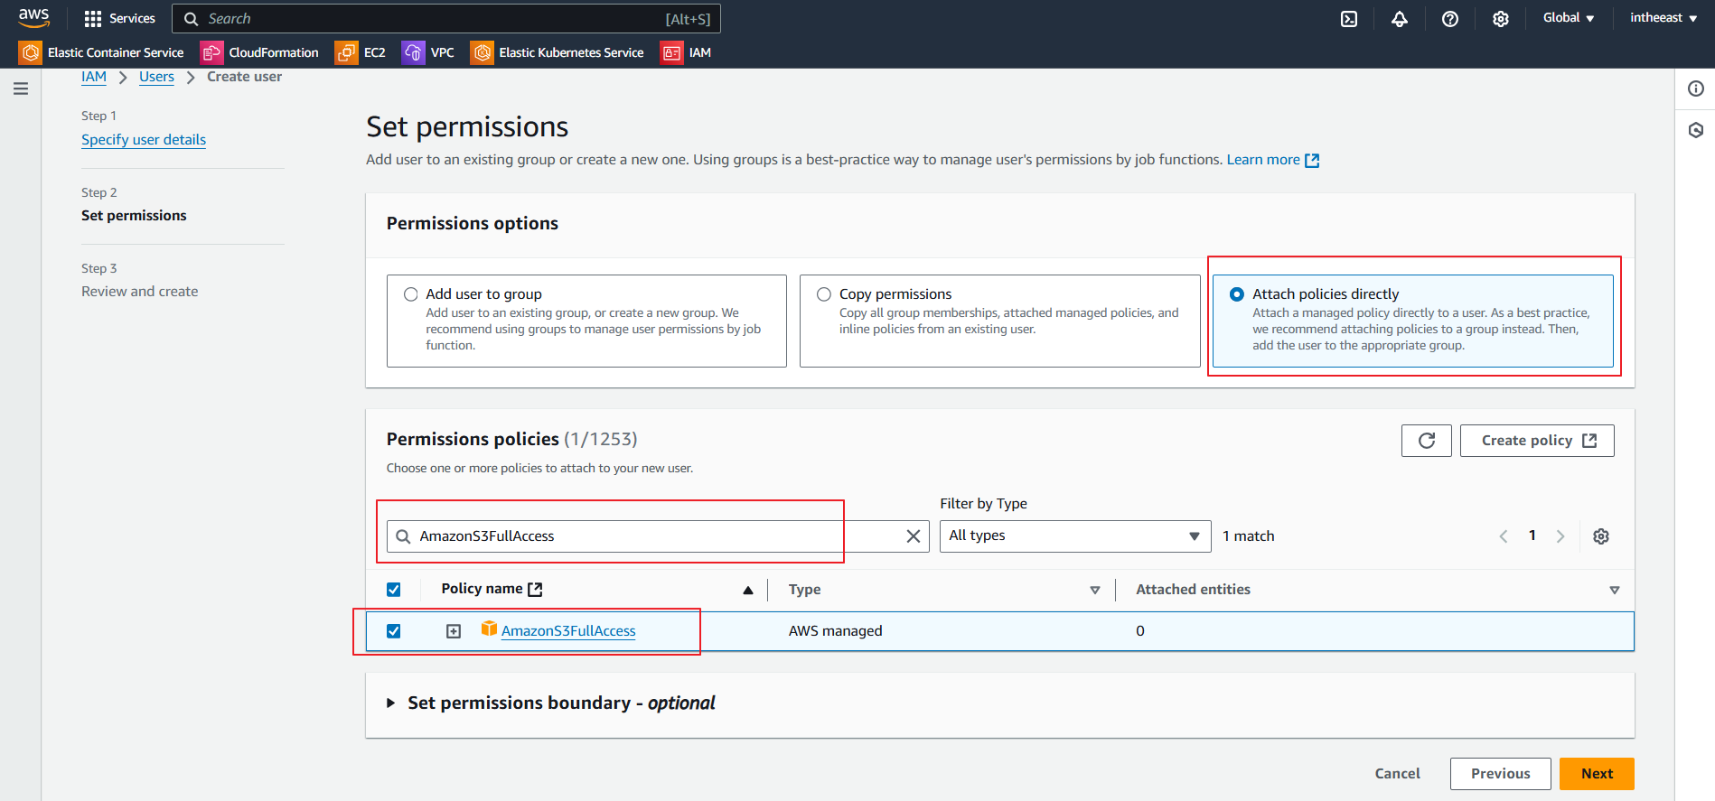Select Add user to group option

click(411, 294)
